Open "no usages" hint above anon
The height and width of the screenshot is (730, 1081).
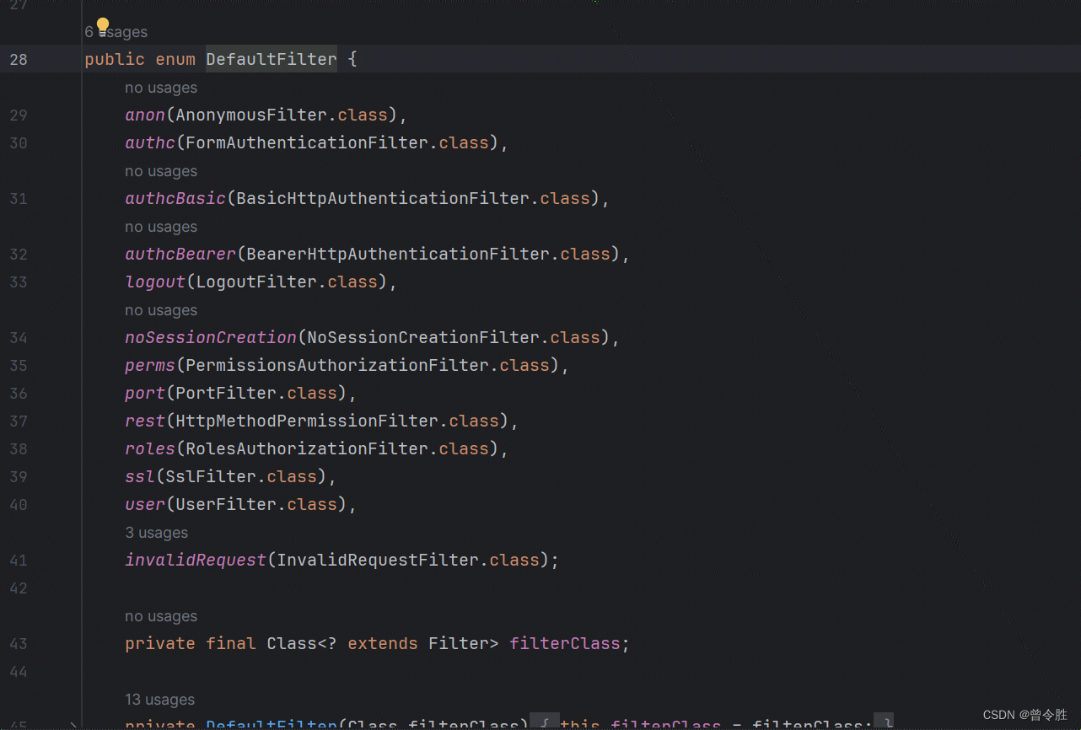pyautogui.click(x=161, y=88)
